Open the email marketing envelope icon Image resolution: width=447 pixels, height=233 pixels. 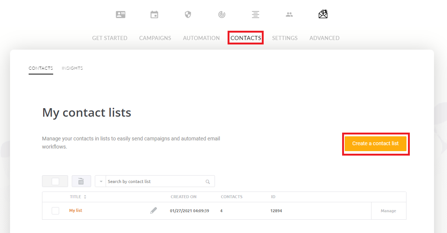pyautogui.click(x=323, y=14)
